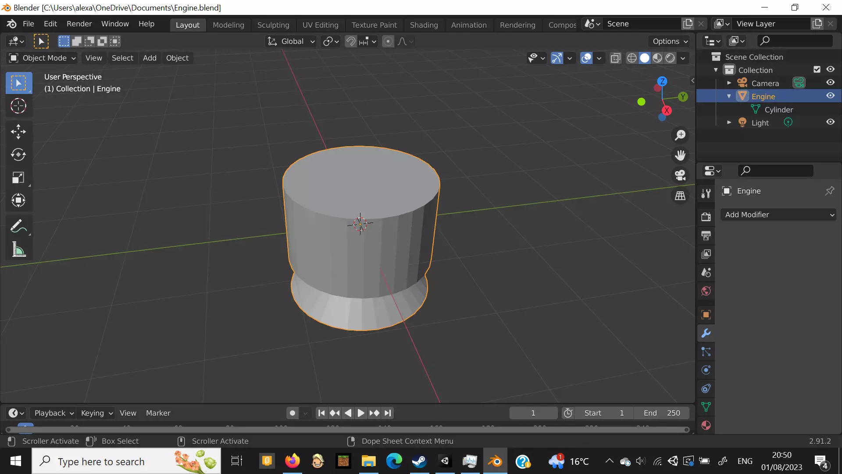The width and height of the screenshot is (842, 474).
Task: Select the Annotate tool
Action: pos(18,226)
